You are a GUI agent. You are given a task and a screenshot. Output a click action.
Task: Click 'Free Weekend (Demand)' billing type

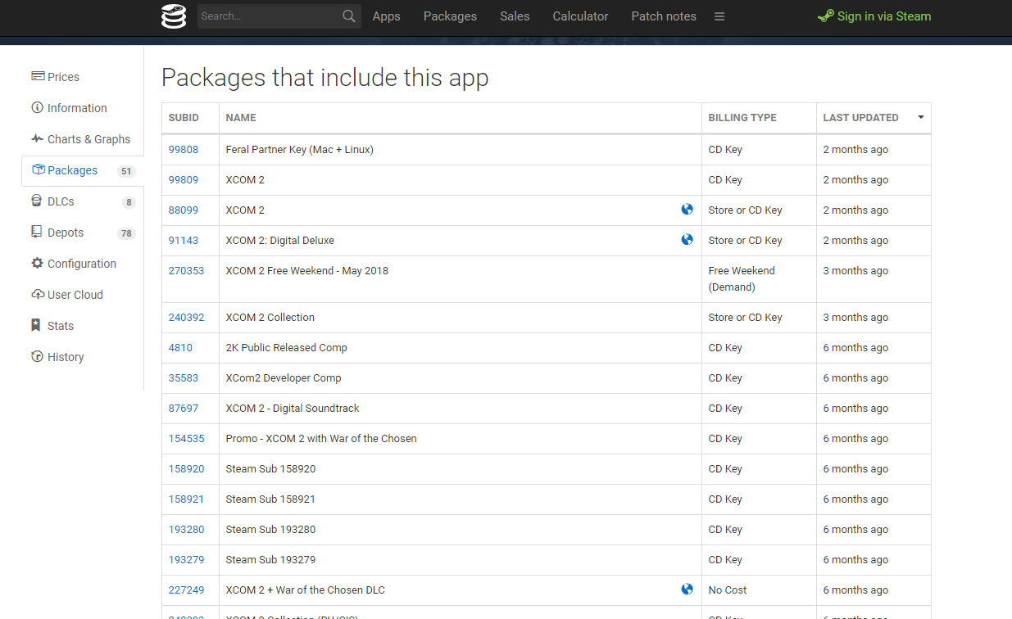[x=742, y=279]
